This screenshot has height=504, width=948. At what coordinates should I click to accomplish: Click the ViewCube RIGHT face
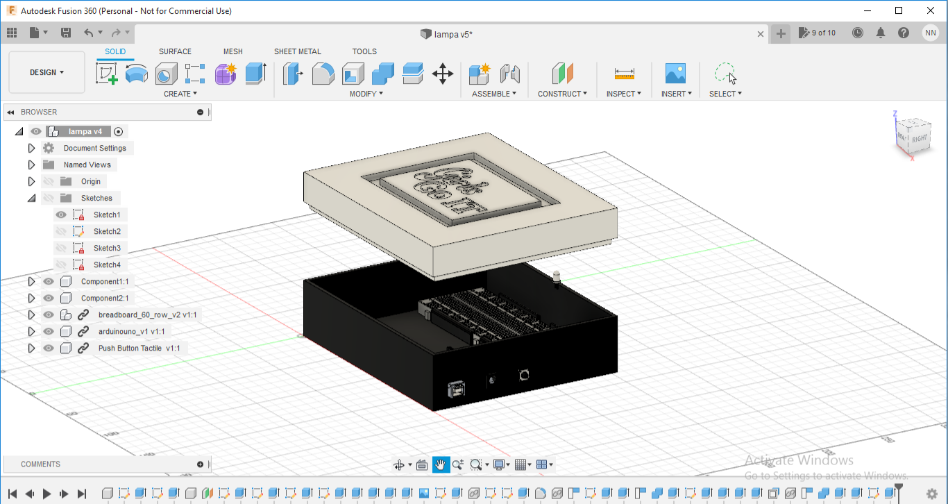click(x=920, y=137)
